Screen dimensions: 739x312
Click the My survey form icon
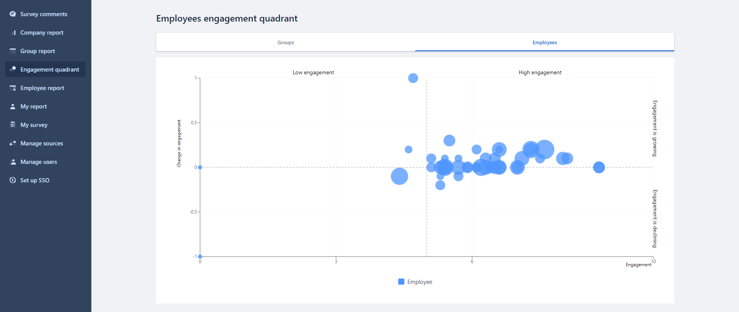pos(13,125)
